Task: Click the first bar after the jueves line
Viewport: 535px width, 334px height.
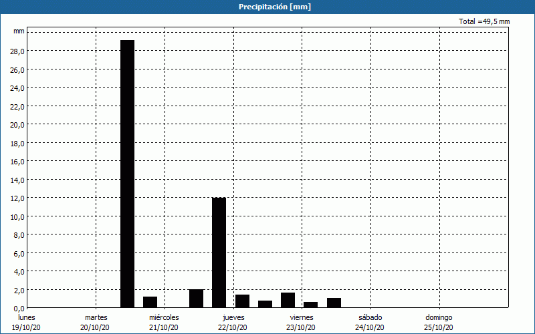Action: coord(242,301)
